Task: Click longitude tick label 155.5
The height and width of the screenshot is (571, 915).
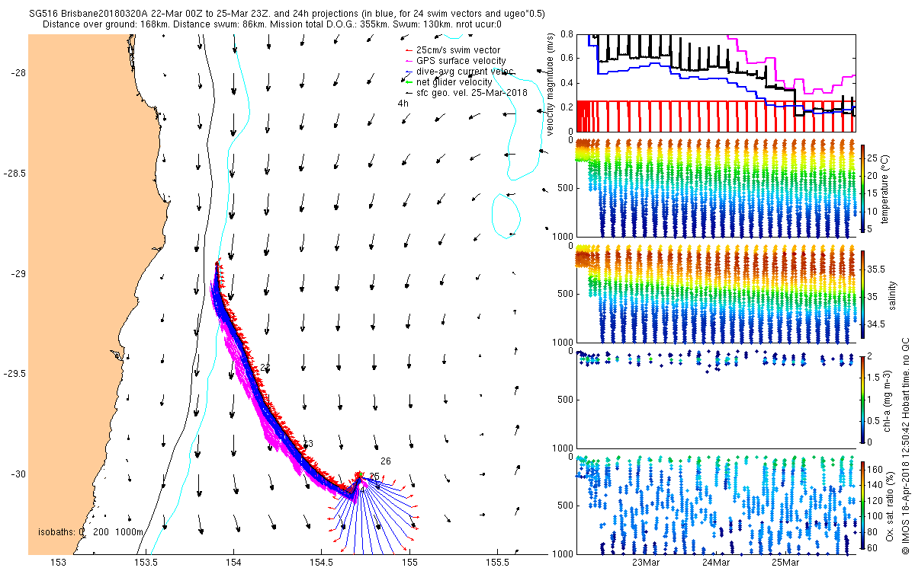Action: [496, 563]
